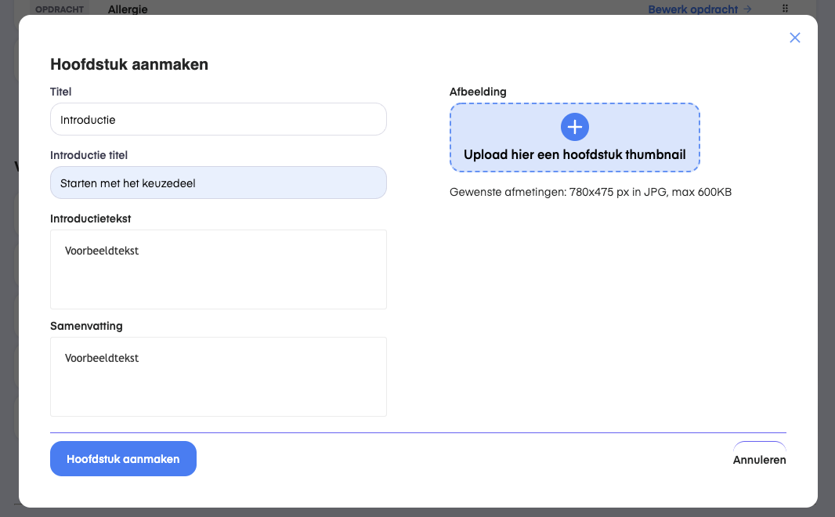This screenshot has width=835, height=517.
Task: Click the drag handle icon beside Bewerk opdracht
Action: pos(786,9)
